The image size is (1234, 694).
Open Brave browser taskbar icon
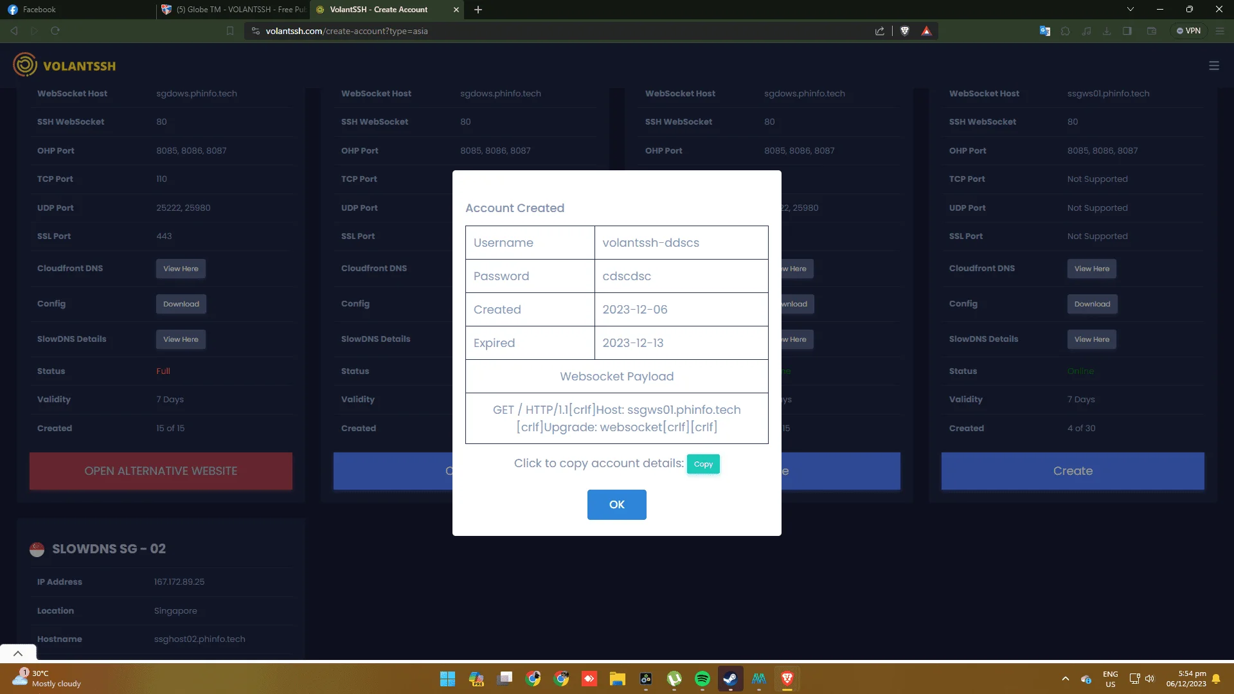tap(787, 679)
